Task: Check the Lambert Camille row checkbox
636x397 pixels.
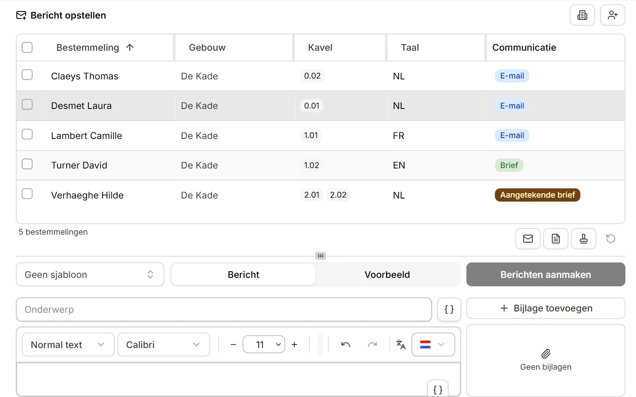Action: (x=27, y=134)
